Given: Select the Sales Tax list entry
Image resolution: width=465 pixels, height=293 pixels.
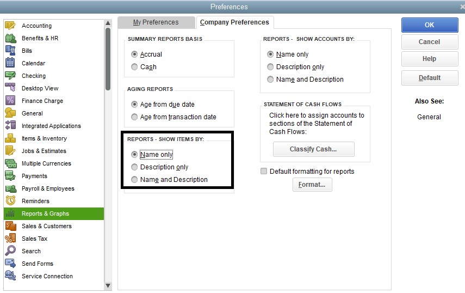Looking at the screenshot, I should tap(54, 239).
